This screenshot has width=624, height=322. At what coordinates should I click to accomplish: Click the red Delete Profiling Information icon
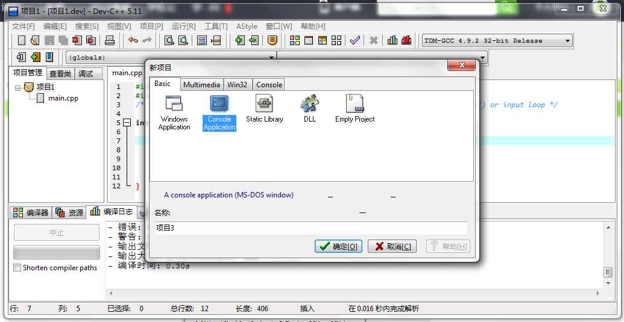[x=406, y=40]
